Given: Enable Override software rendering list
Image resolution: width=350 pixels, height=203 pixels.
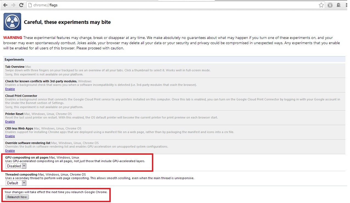Looking at the screenshot, I should (x=10, y=151).
